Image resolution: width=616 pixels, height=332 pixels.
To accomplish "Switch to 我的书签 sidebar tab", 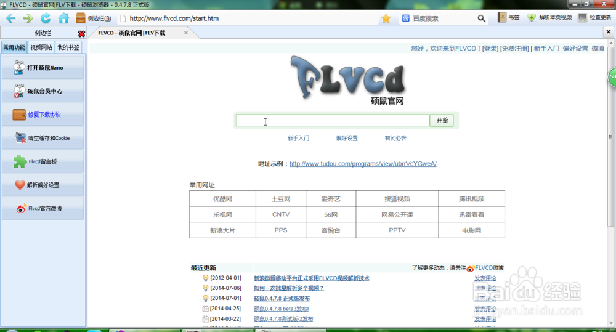I will click(x=68, y=47).
